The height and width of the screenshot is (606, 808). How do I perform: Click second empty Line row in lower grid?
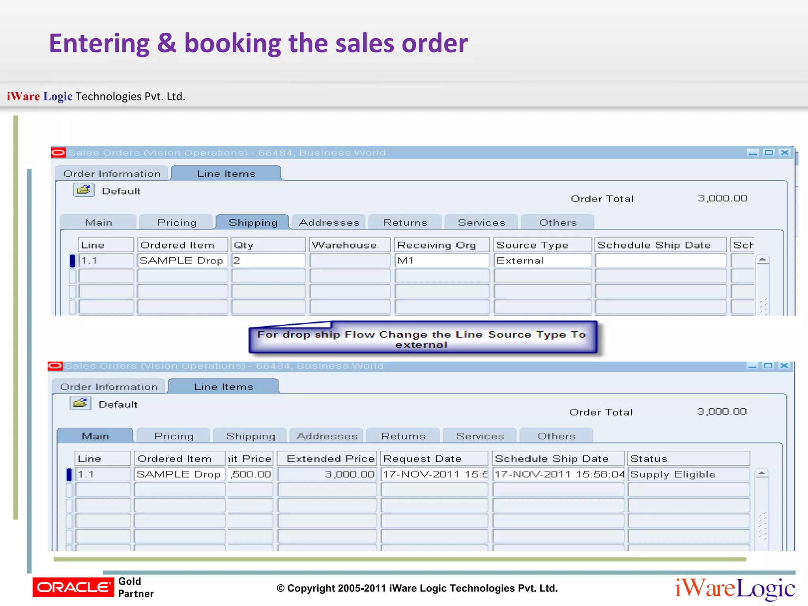tap(103, 505)
